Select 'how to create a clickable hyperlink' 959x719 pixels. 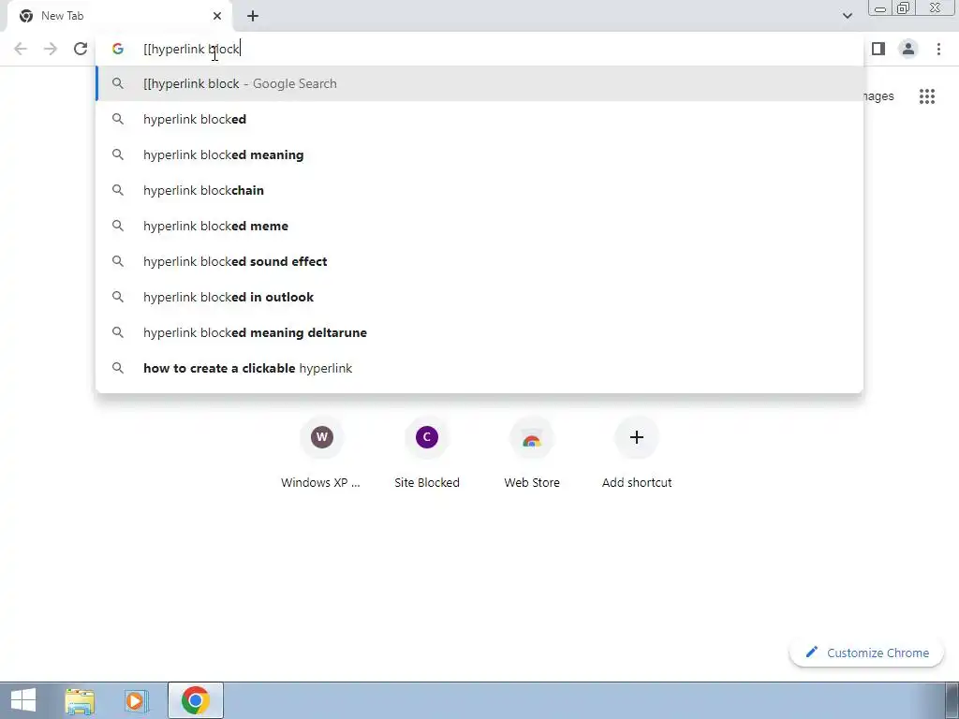[479, 367]
